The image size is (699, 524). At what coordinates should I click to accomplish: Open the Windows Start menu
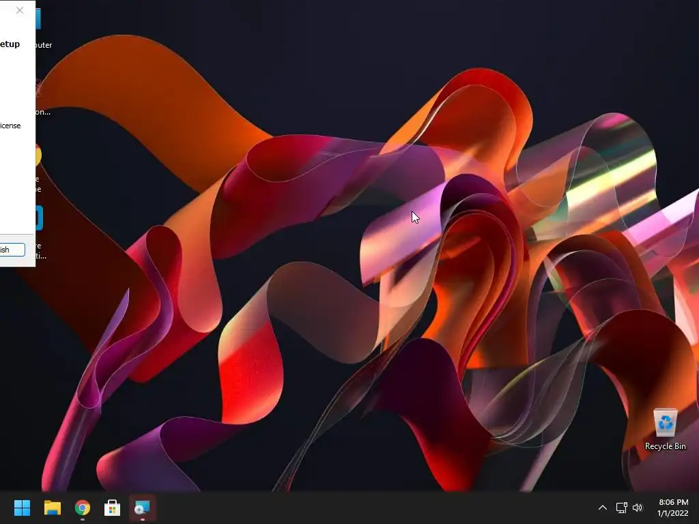[22, 508]
